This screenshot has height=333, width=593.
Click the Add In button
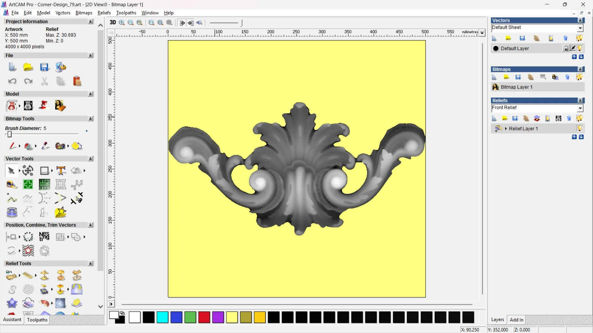point(517,320)
